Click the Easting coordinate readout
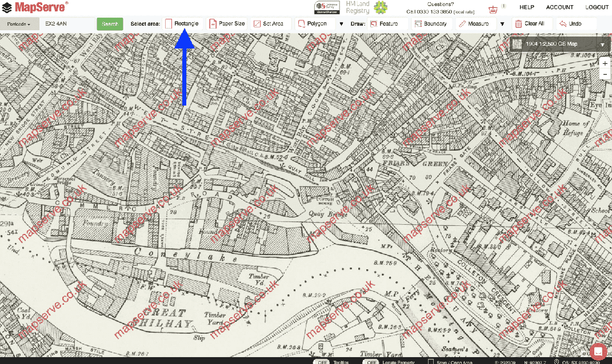The width and height of the screenshot is (612, 364). (x=505, y=362)
